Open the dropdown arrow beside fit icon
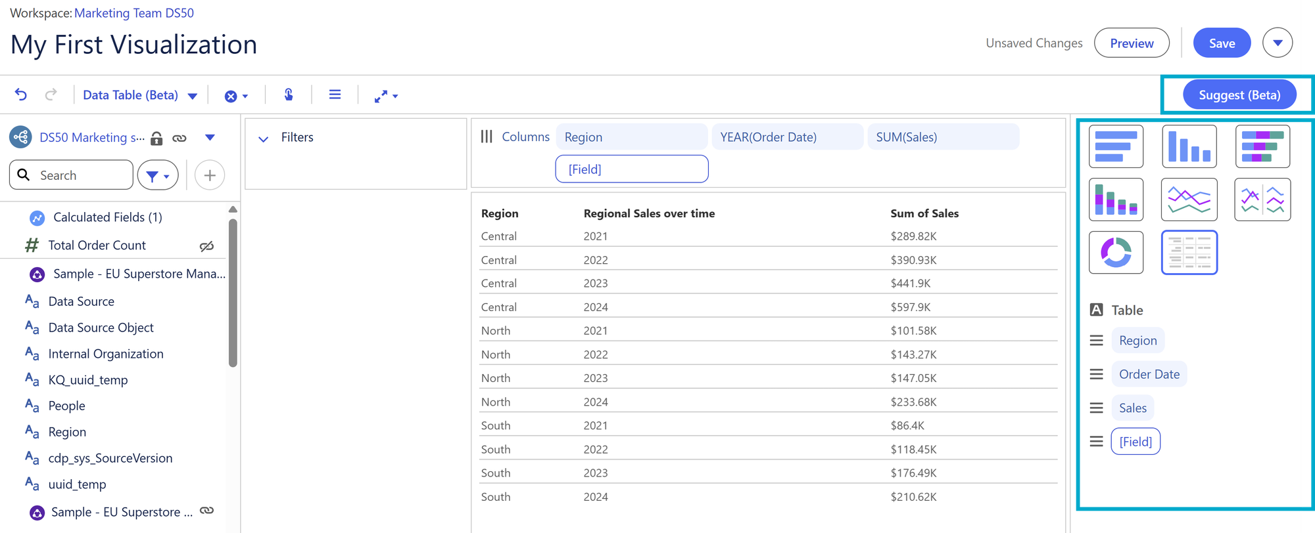Screen dimensions: 1315x533 point(395,96)
